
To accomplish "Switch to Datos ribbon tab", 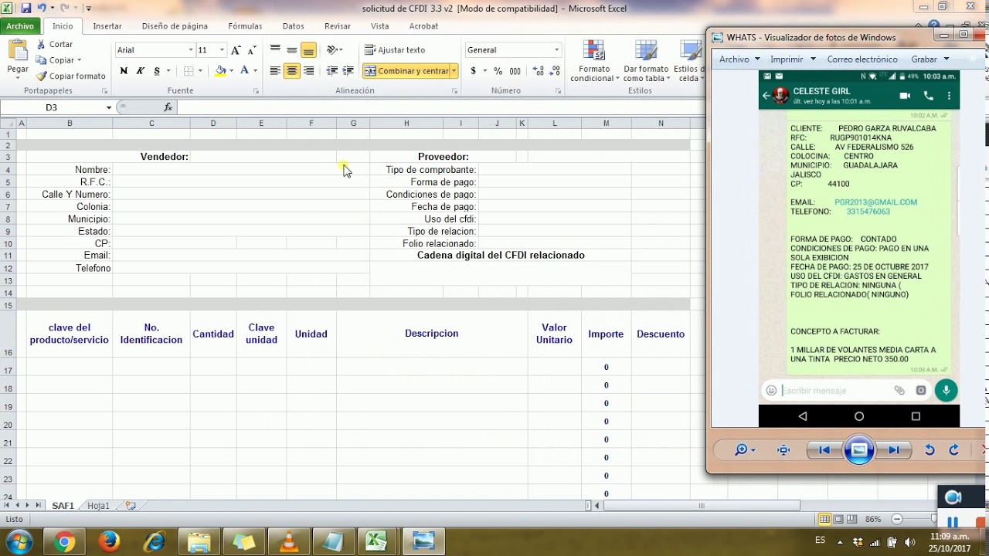I will (294, 26).
